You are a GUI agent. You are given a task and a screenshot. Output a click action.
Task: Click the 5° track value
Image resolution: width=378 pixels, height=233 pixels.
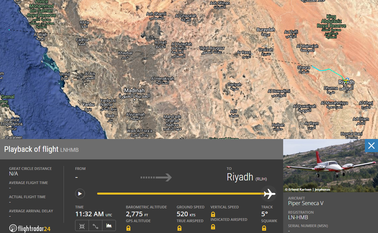click(264, 214)
